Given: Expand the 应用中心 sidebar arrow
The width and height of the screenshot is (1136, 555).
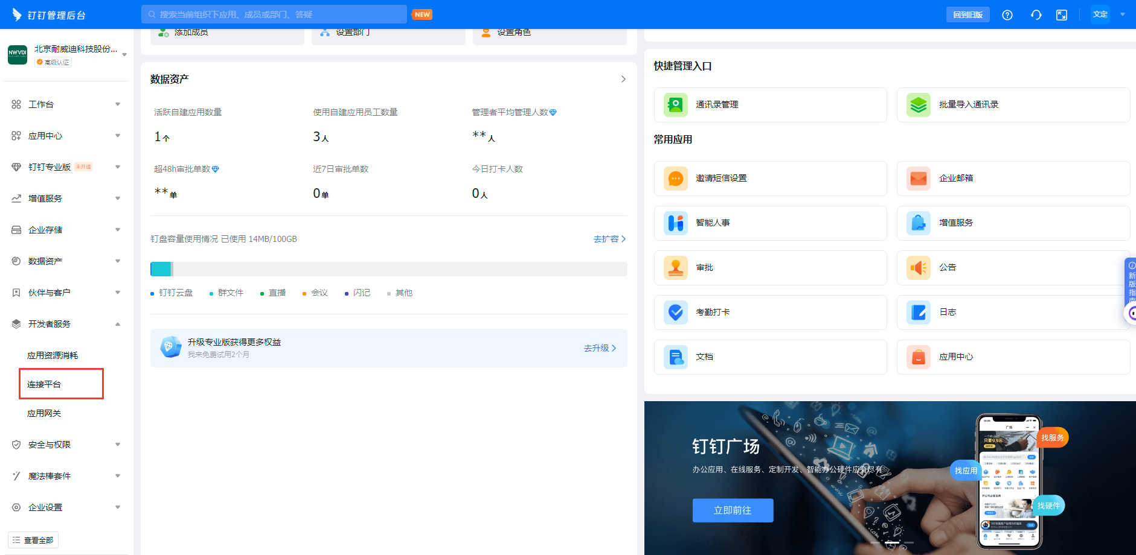Looking at the screenshot, I should coord(118,136).
